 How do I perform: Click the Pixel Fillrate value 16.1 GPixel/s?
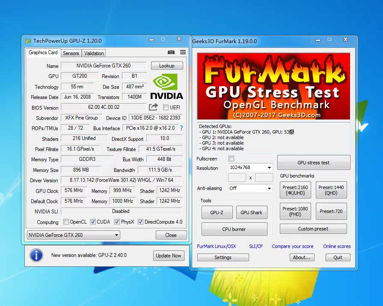[x=80, y=149]
